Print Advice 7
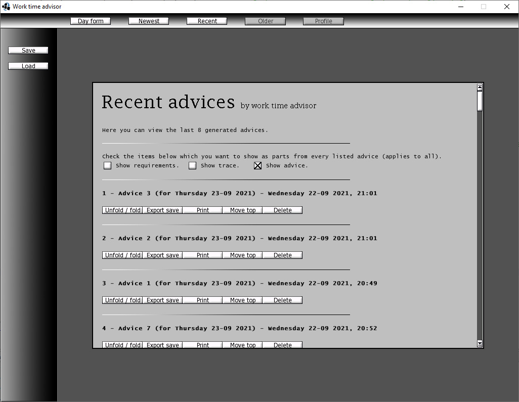This screenshot has height=402, width=519. click(202, 345)
